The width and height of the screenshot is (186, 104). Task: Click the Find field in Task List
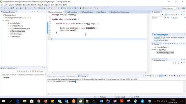tap(158, 18)
